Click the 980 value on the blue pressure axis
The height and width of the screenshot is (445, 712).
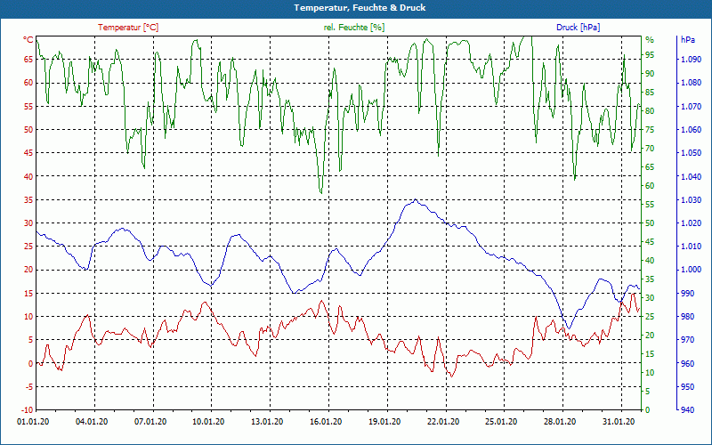(688, 317)
